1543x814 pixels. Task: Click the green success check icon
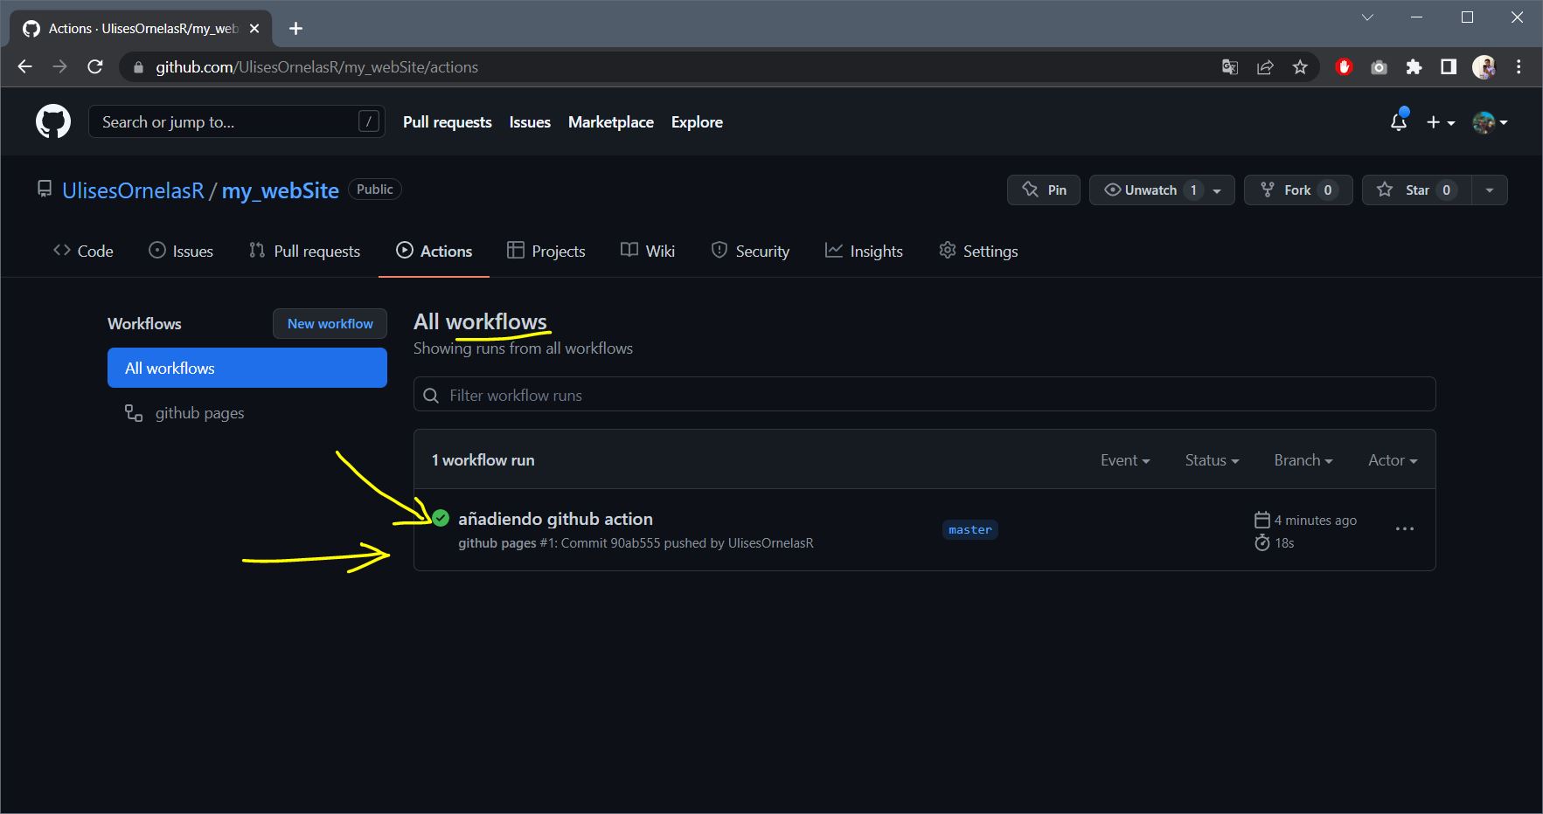[x=441, y=519]
